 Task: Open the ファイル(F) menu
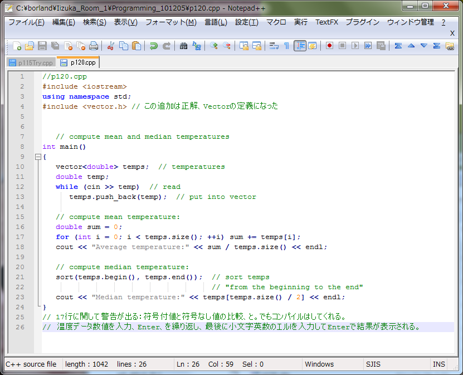26,22
